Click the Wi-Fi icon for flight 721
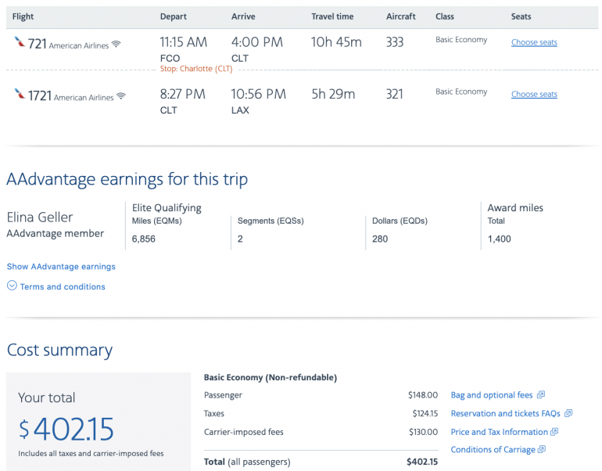This screenshot has height=471, width=602. tap(116, 45)
